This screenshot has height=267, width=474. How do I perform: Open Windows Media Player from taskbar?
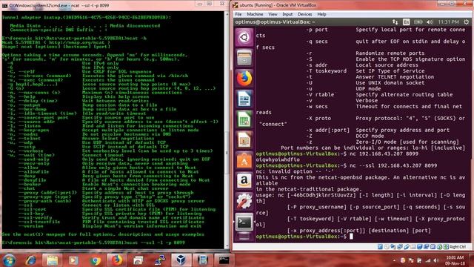point(73,260)
